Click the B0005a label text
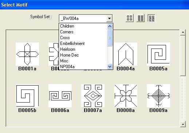This screenshot has width=189, height=133. [158, 68]
